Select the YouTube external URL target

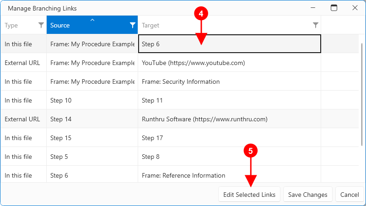(193, 63)
